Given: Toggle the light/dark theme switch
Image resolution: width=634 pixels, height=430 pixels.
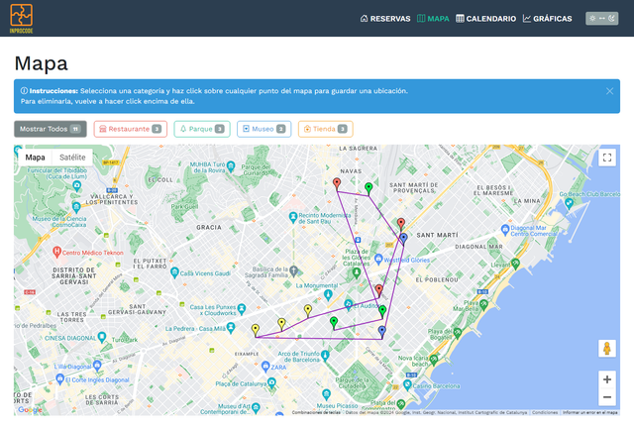Looking at the screenshot, I should coord(601,18).
